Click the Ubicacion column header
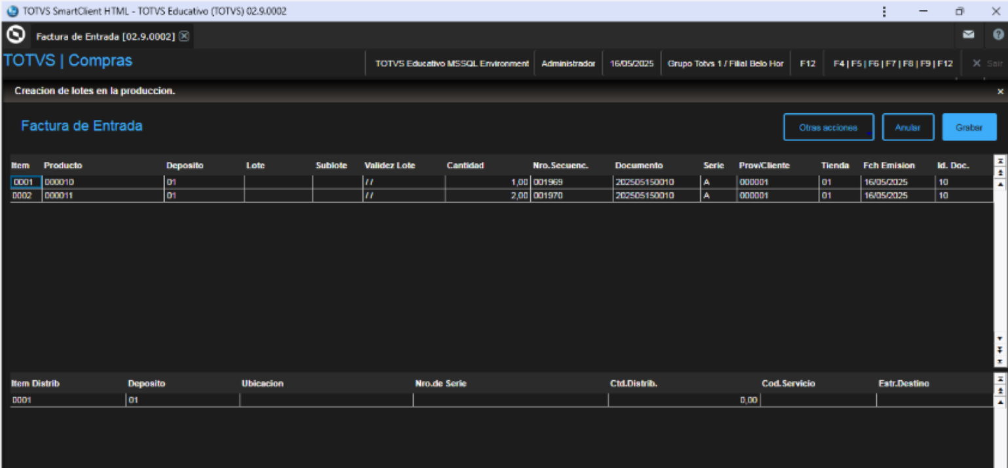Image resolution: width=1008 pixels, height=468 pixels. click(262, 383)
